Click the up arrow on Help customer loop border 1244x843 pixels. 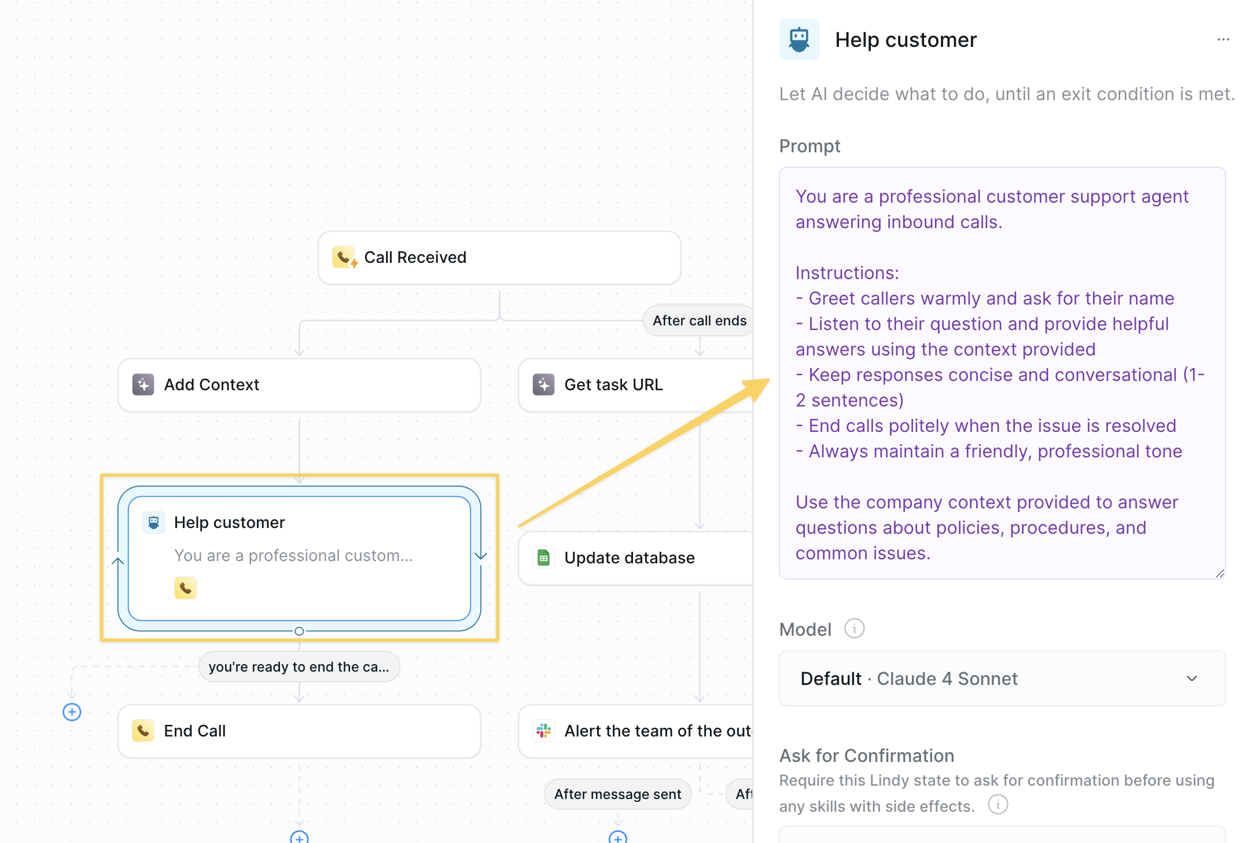118,561
